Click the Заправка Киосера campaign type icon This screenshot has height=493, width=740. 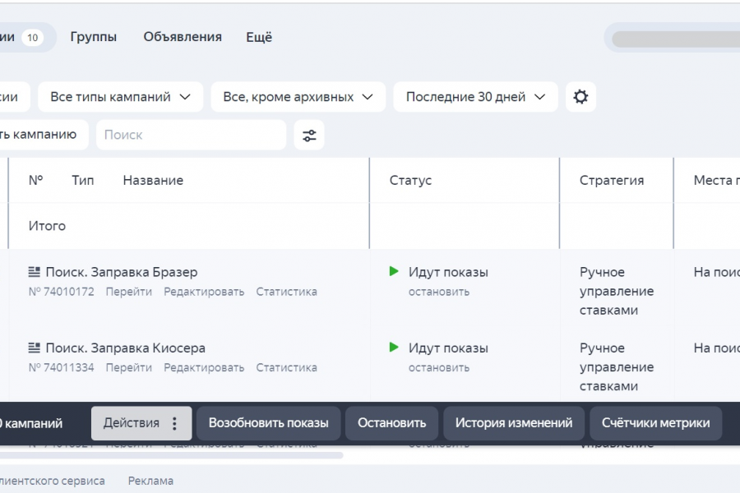point(35,348)
